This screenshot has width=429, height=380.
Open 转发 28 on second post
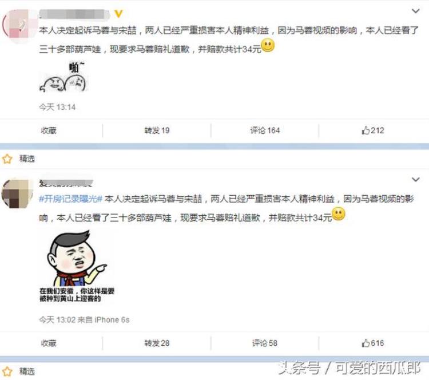pos(157,343)
